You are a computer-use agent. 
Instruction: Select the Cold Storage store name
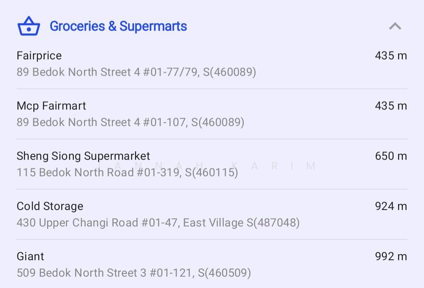(50, 206)
